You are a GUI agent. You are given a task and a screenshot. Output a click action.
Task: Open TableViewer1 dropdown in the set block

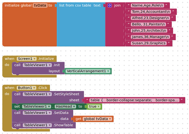pyautogui.click(x=36, y=106)
